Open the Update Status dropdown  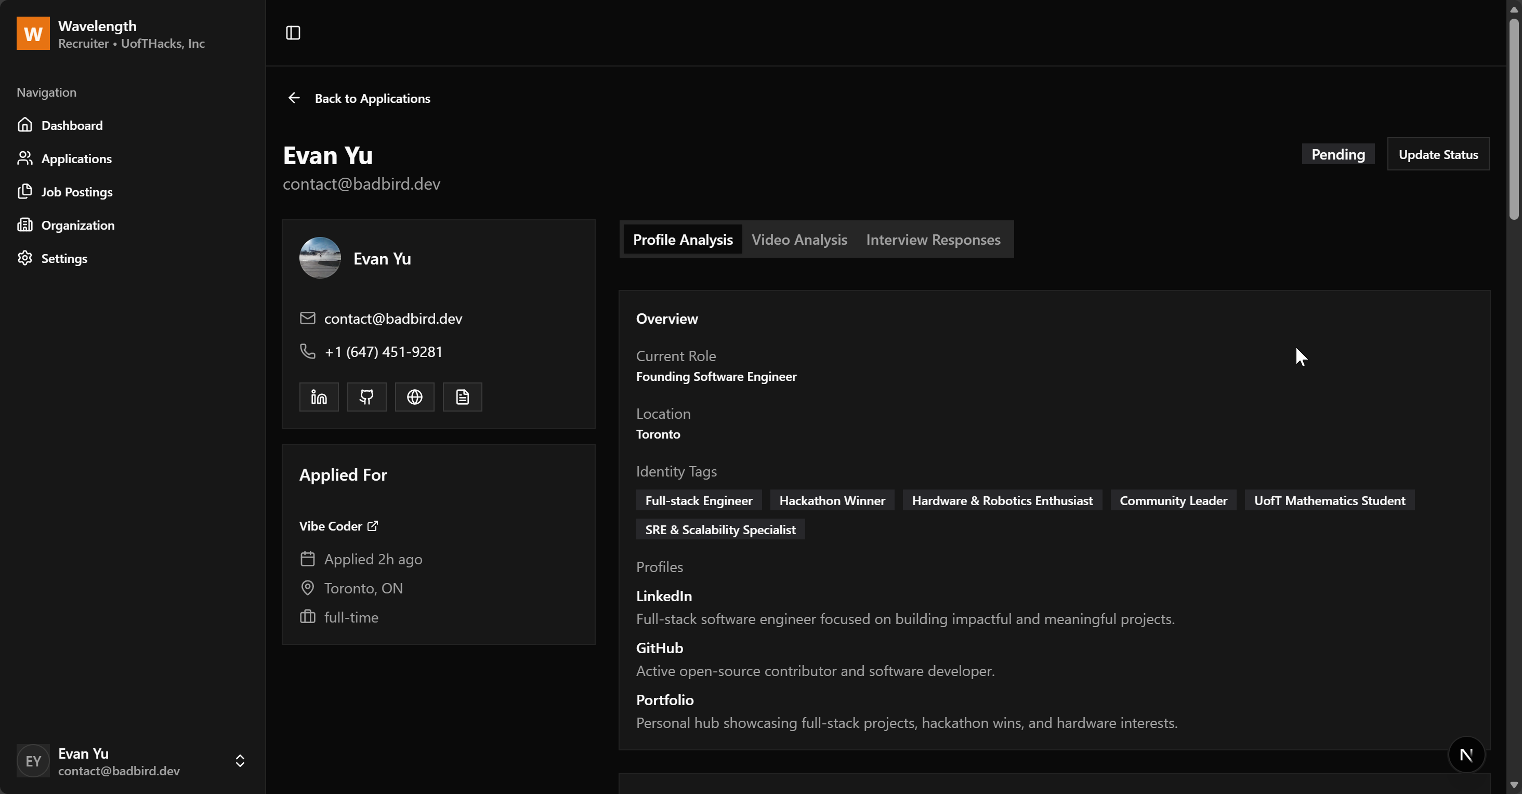[x=1437, y=154]
